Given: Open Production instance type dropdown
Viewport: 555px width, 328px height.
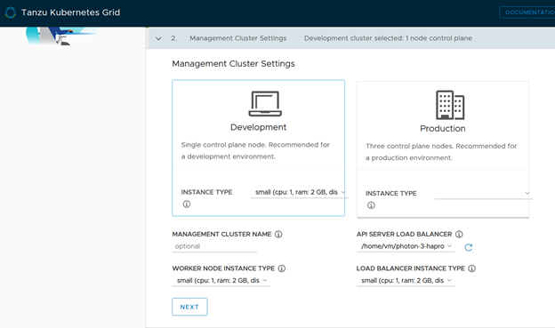Looking at the screenshot, I should pyautogui.click(x=483, y=193).
